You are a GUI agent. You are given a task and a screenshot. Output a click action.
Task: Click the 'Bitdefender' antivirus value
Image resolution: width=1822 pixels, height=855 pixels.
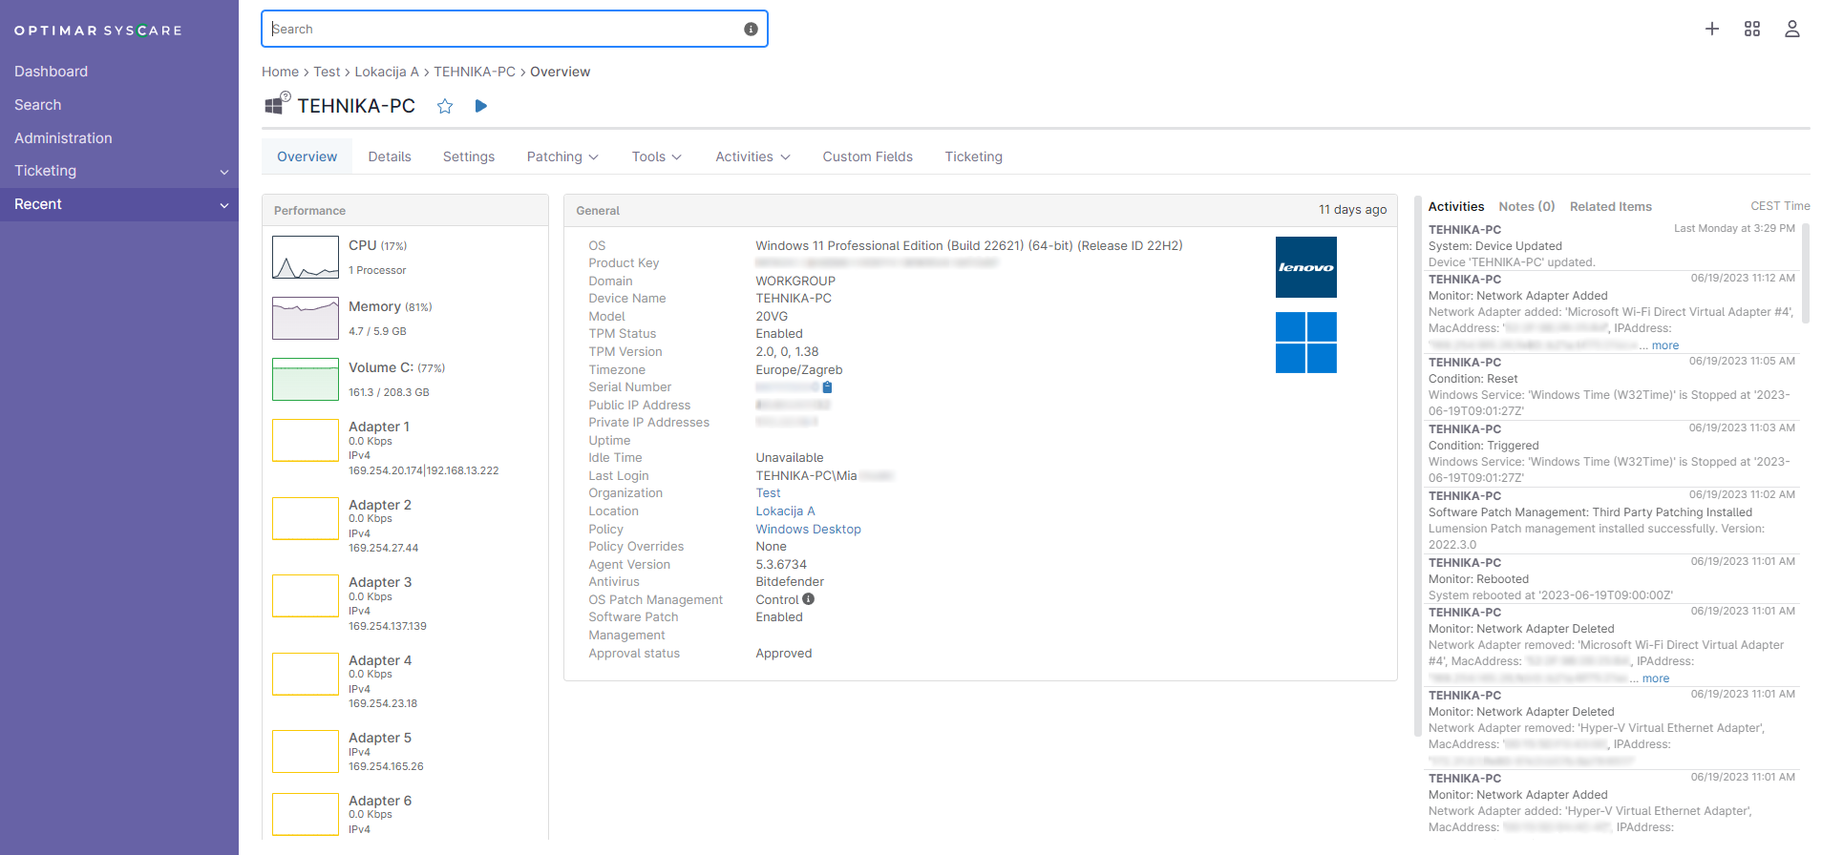click(790, 582)
